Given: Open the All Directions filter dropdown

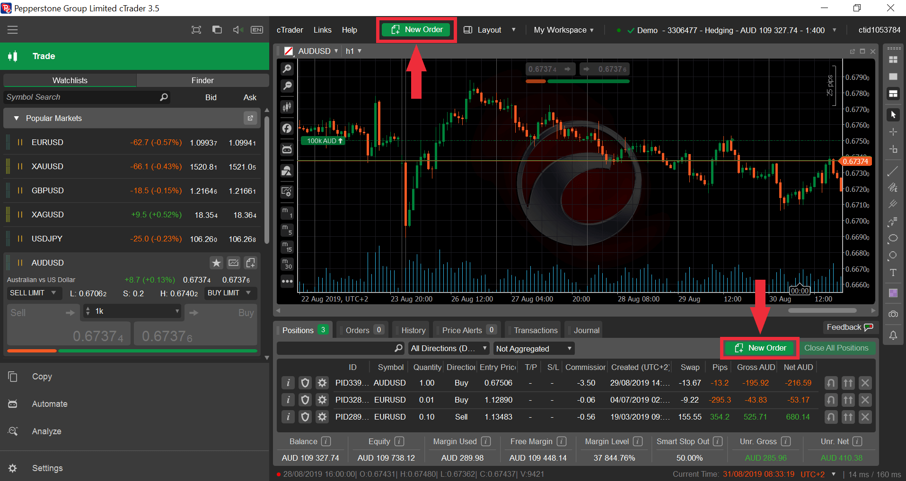Looking at the screenshot, I should click(x=449, y=349).
